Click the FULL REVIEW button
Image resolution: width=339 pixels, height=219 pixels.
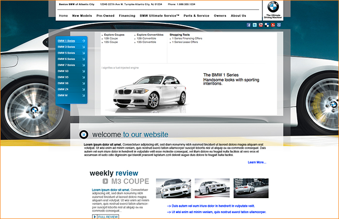point(106,217)
